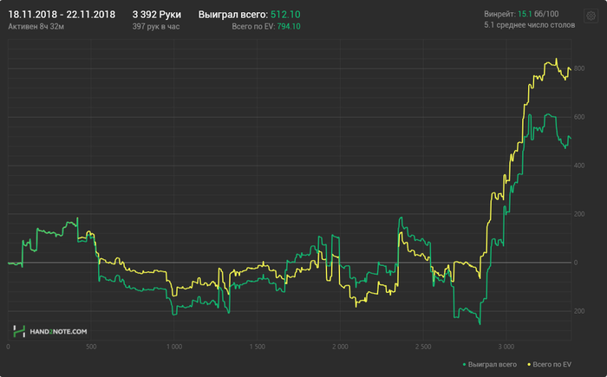This screenshot has width=607, height=377.
Task: Click the Всего по EV legend label
Action: 552,365
